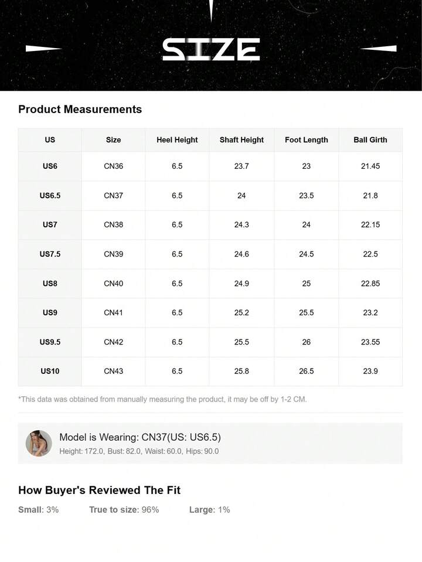Select the CN41 size cell

(x=114, y=313)
